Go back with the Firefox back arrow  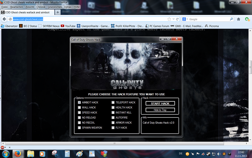(4, 19)
